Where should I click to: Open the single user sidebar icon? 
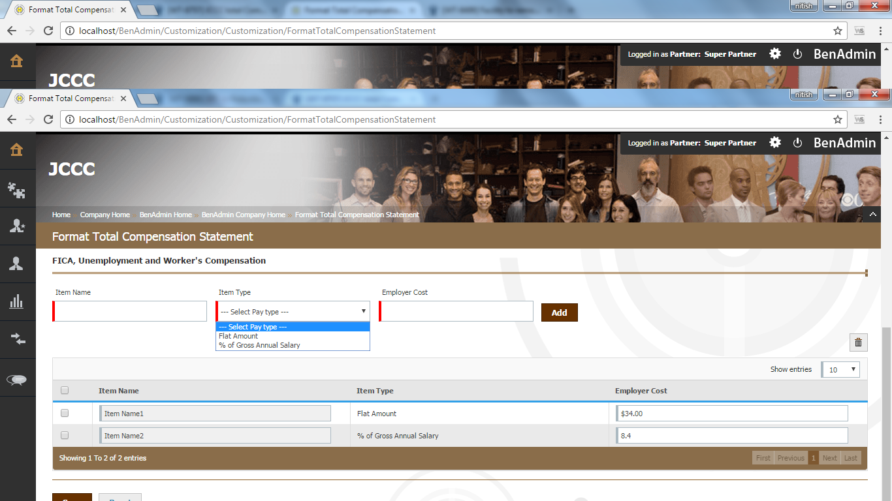(x=17, y=264)
